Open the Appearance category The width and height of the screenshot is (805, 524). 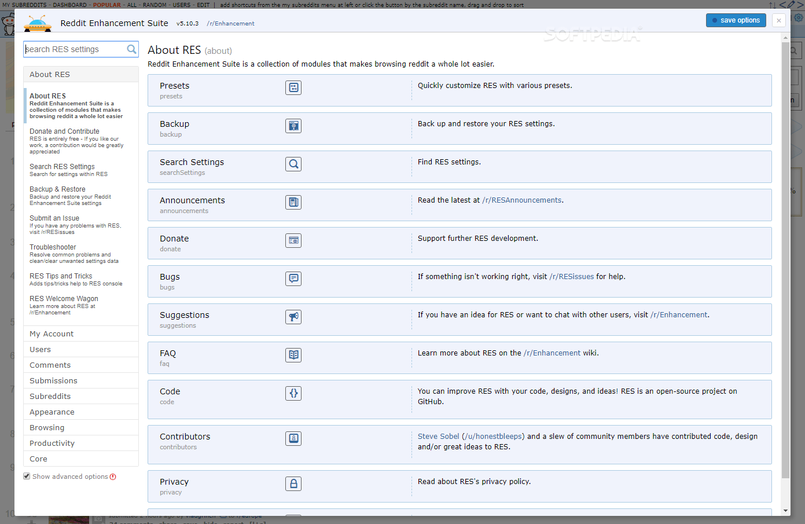pos(81,412)
